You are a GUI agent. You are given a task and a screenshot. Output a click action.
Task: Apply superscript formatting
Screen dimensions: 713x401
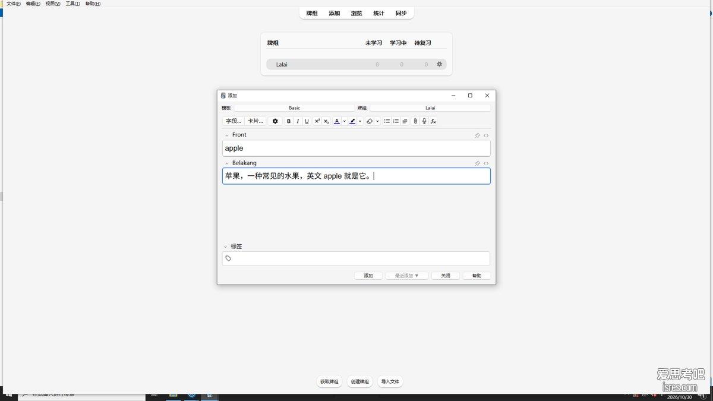point(317,121)
